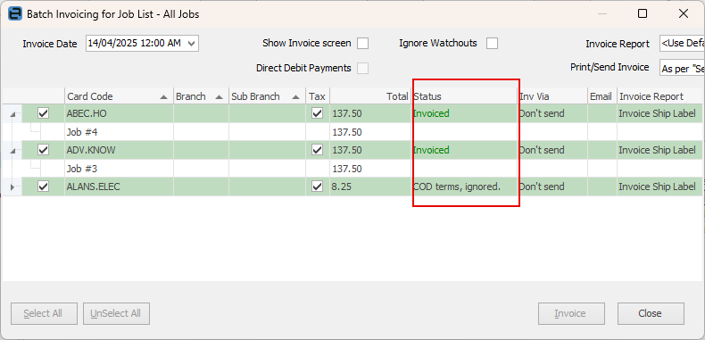Image resolution: width=705 pixels, height=340 pixels.
Task: Sort by the Sub Branch column header
Action: tap(267, 96)
